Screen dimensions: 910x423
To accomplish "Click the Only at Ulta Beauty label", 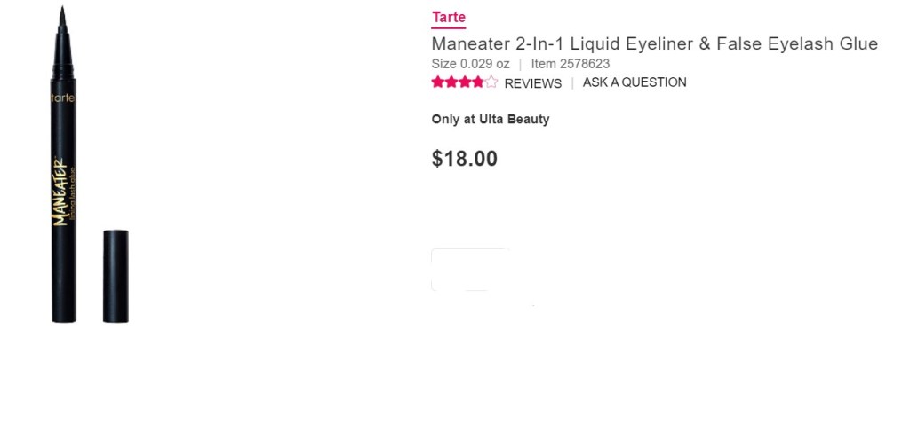I will 491,119.
